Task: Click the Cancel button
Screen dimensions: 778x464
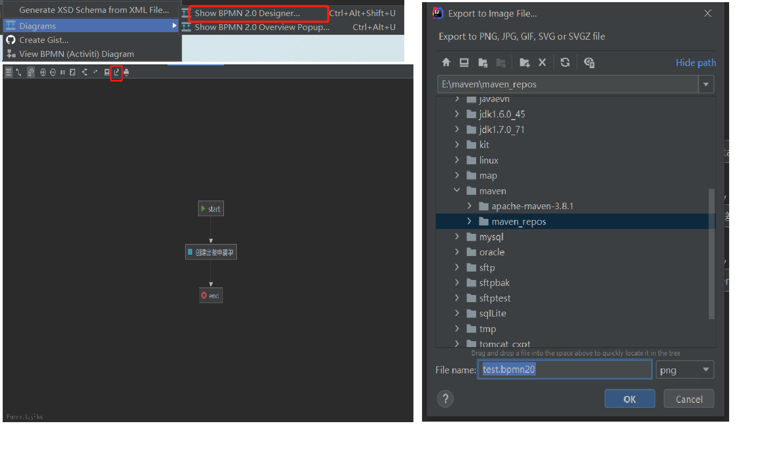Action: coord(689,399)
